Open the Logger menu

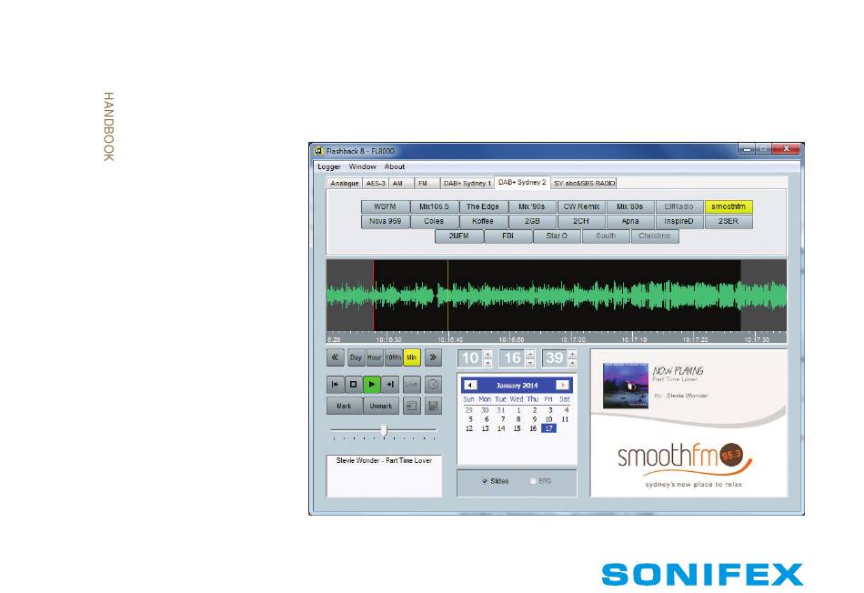pos(329,166)
